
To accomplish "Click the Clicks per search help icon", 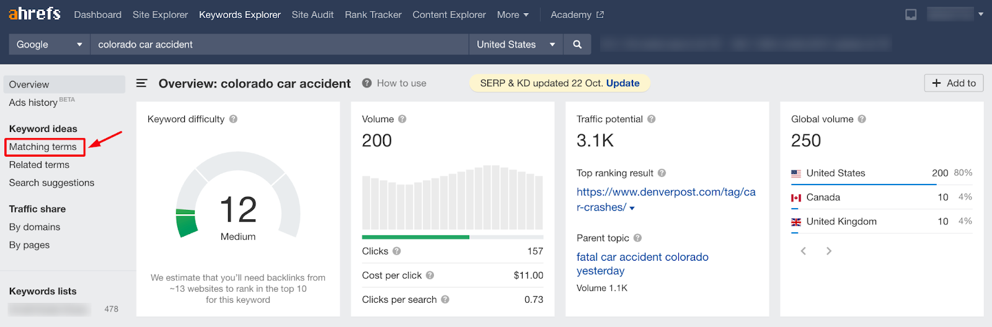I will tap(445, 299).
